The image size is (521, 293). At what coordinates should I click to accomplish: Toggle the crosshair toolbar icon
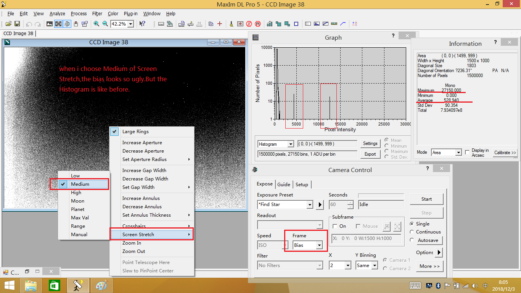[x=58, y=24]
